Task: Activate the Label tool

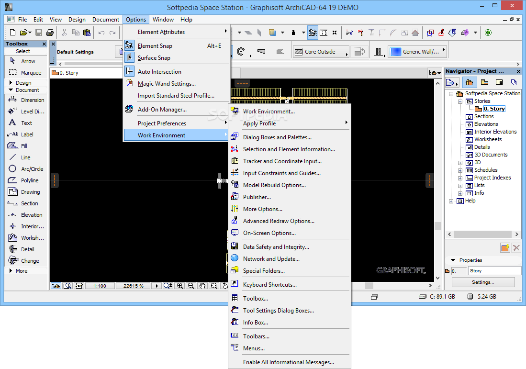Action: tap(25, 134)
